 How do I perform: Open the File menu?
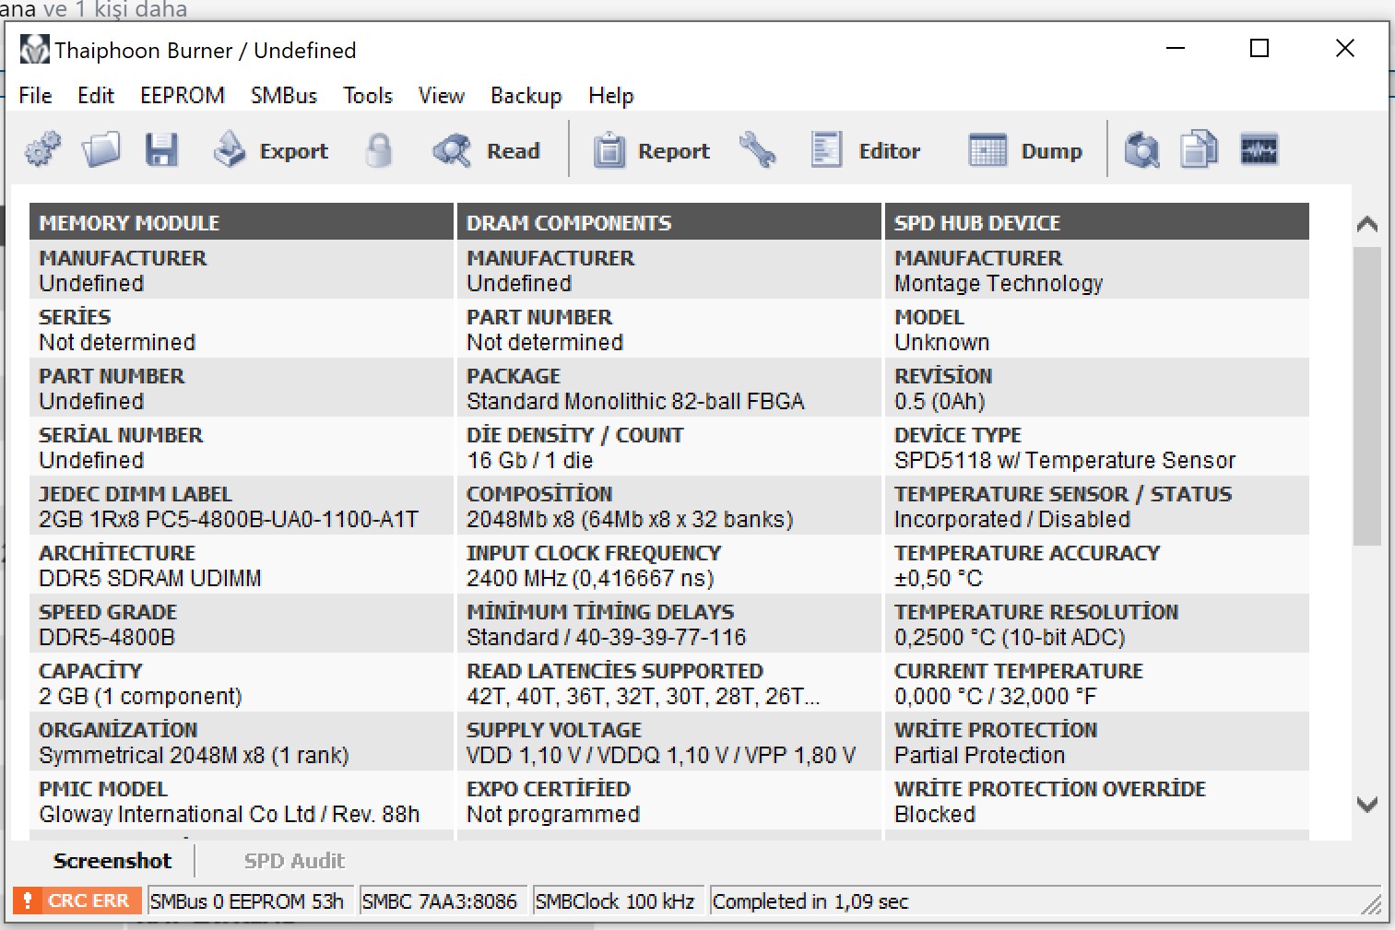pyautogui.click(x=35, y=95)
